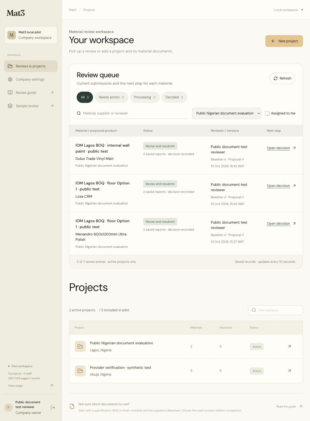Image resolution: width=310 pixels, height=421 pixels.
Task: Focus the Find a project field
Action: click(x=275, y=310)
